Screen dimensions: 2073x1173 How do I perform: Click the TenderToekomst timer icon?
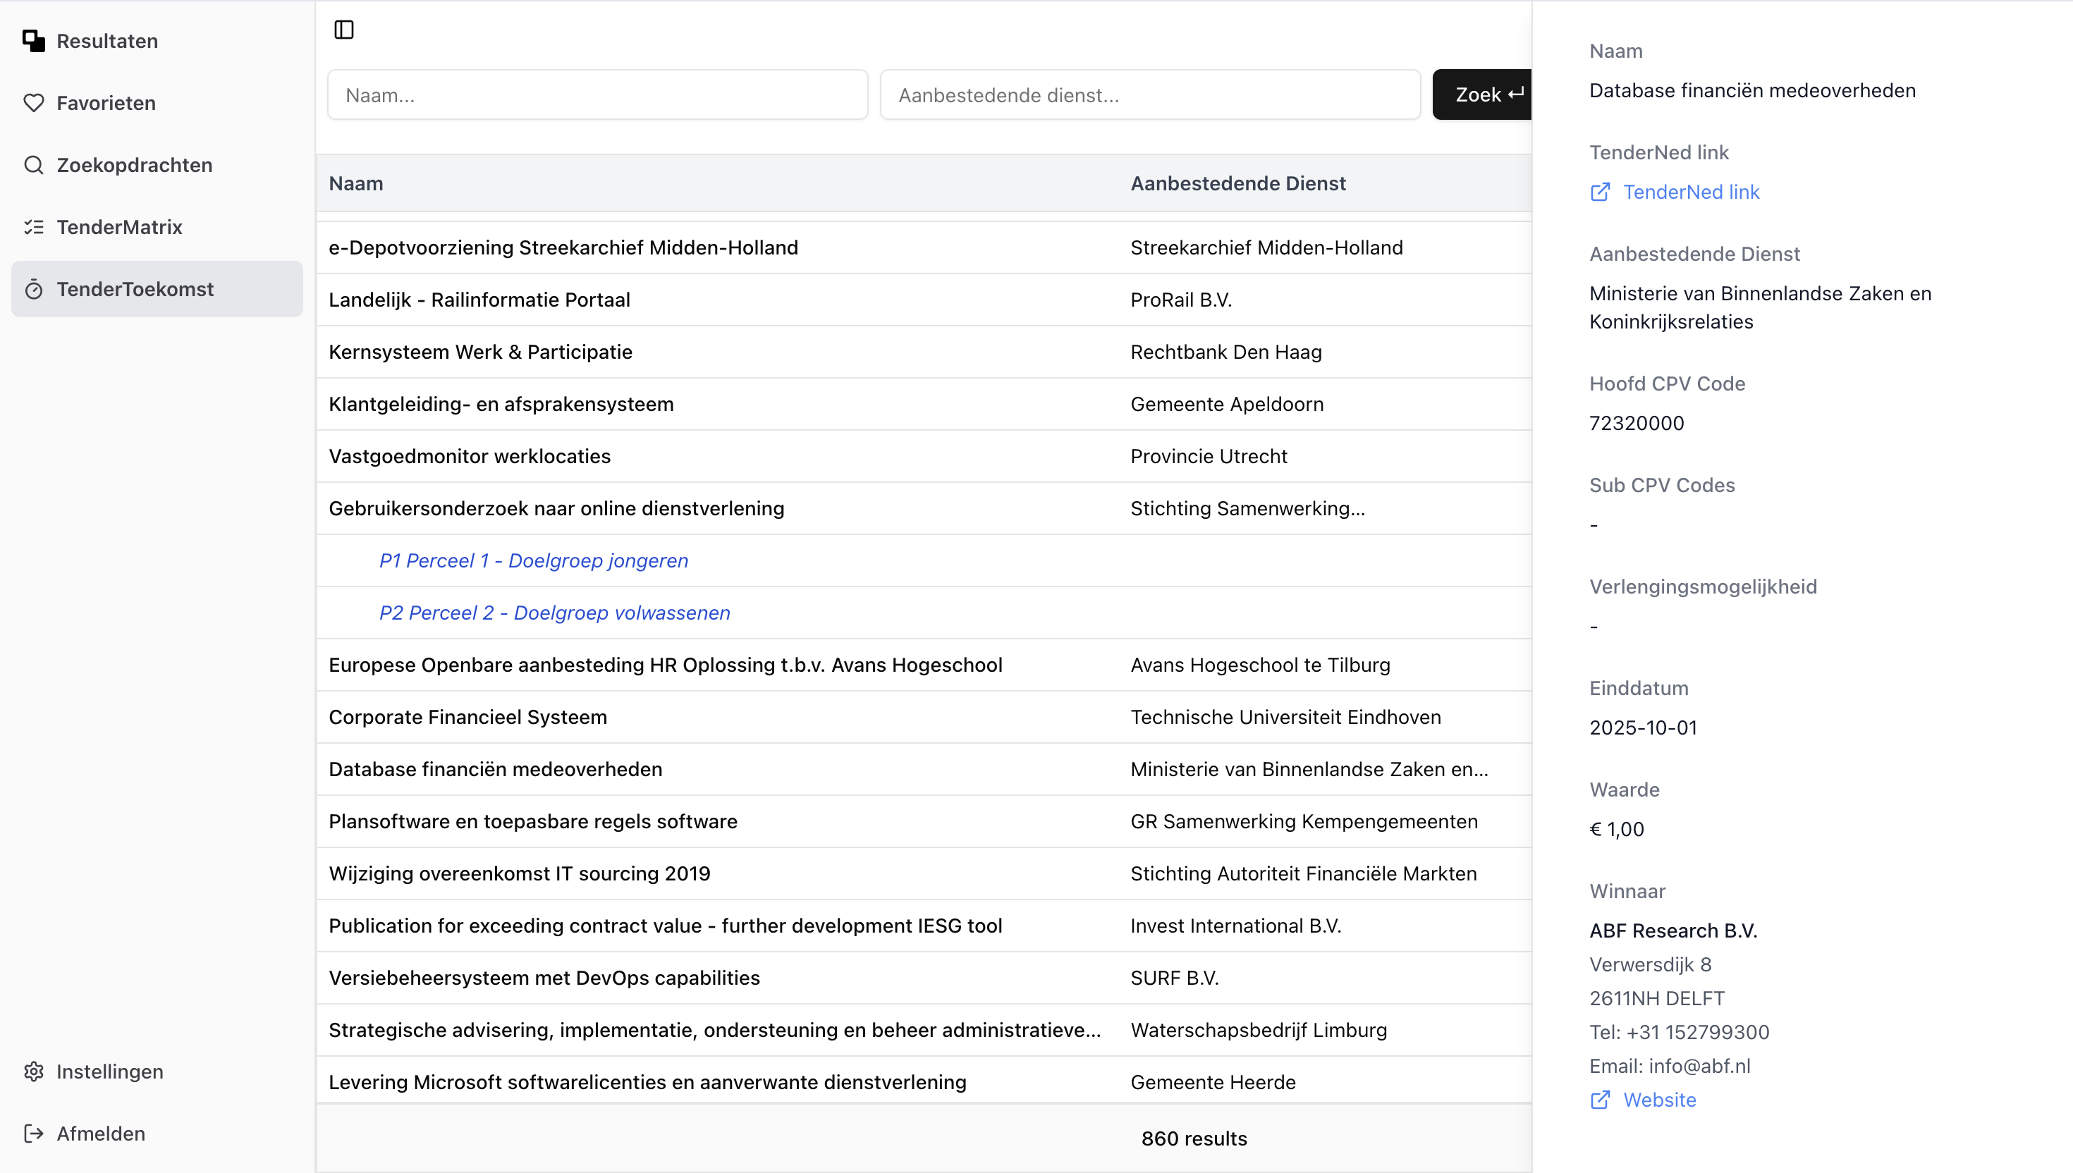pyautogui.click(x=33, y=289)
